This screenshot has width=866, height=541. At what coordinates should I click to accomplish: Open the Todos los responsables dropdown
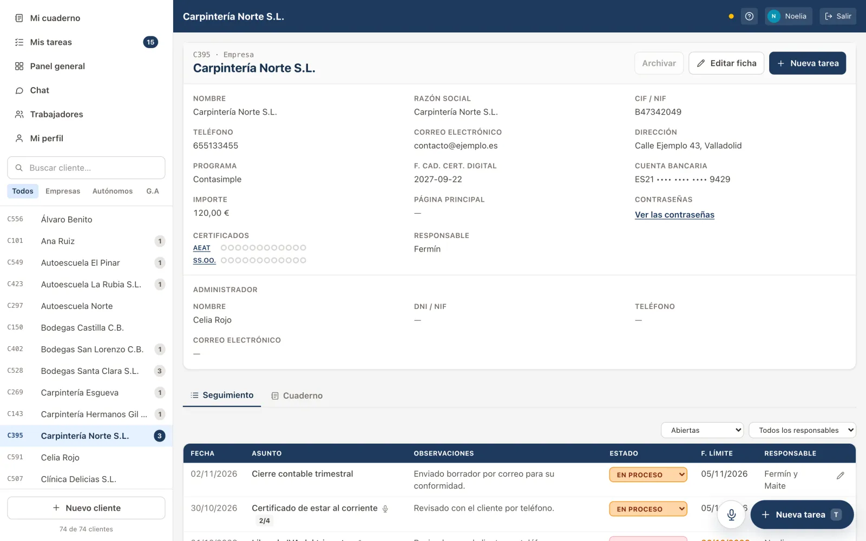[802, 430]
